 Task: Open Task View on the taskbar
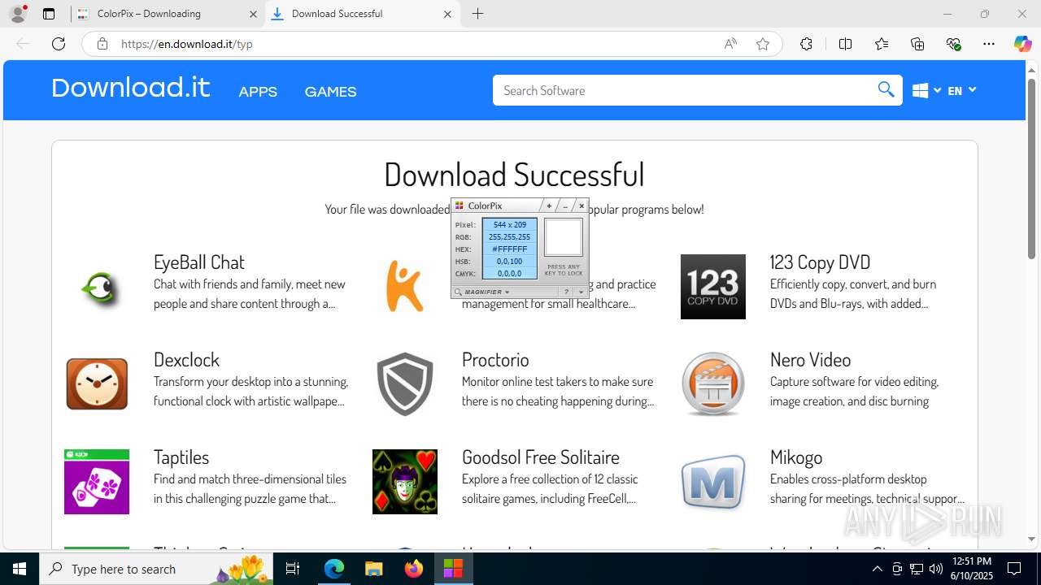click(x=293, y=569)
